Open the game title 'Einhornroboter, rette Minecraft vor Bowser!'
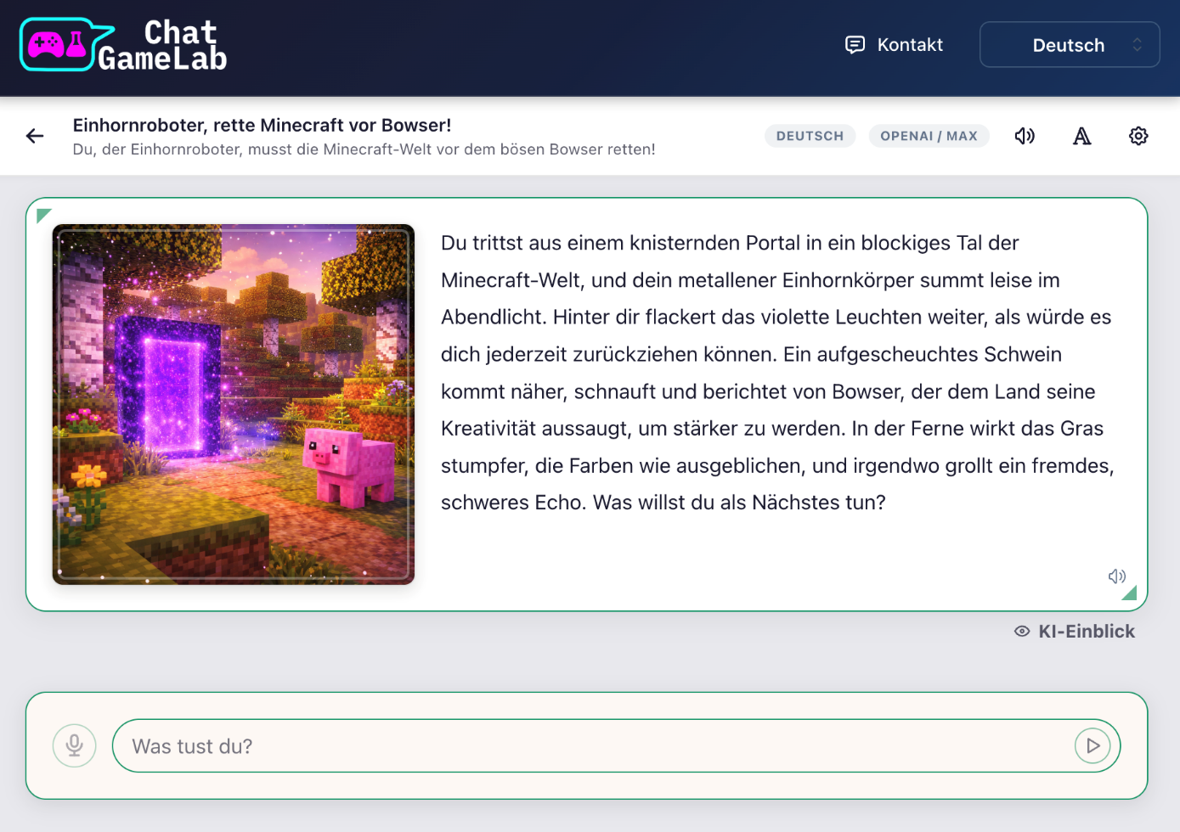The width and height of the screenshot is (1180, 832). click(x=262, y=125)
